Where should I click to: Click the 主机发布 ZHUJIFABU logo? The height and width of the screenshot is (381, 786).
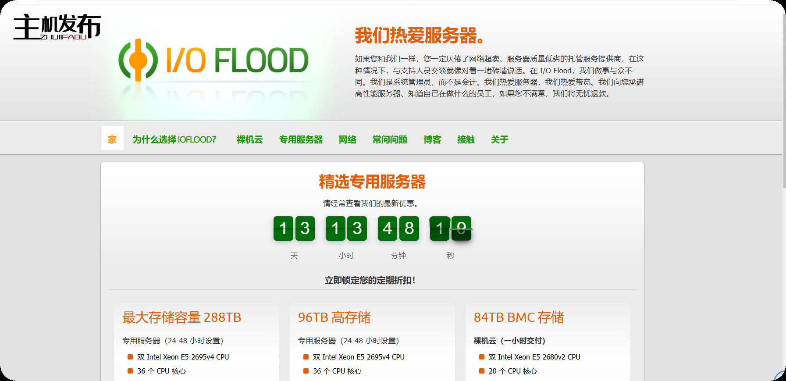[57, 27]
